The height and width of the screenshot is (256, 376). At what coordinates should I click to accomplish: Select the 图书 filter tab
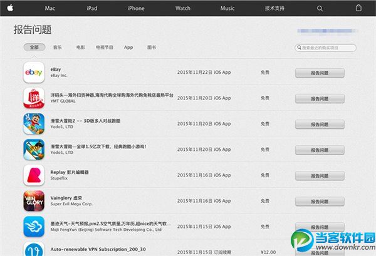152,48
